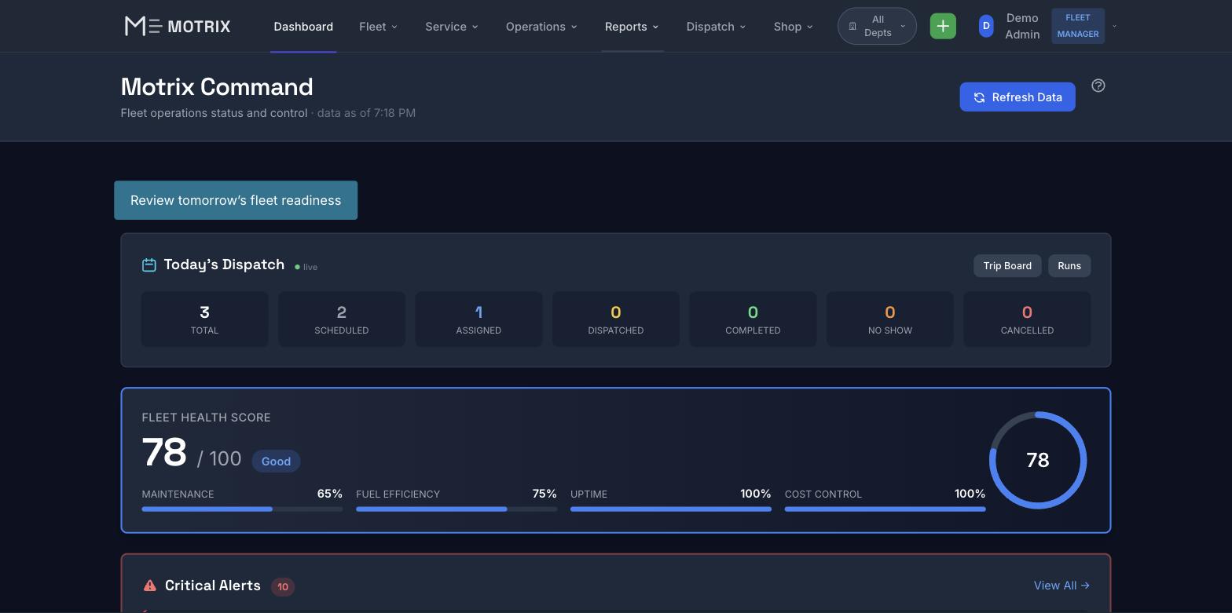
Task: Select the Scheduled trips stat card
Action: 342,319
